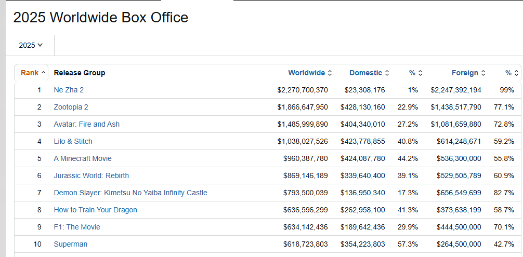Open the 2025 year dropdown
Screen dimensions: 523x257
31,45
